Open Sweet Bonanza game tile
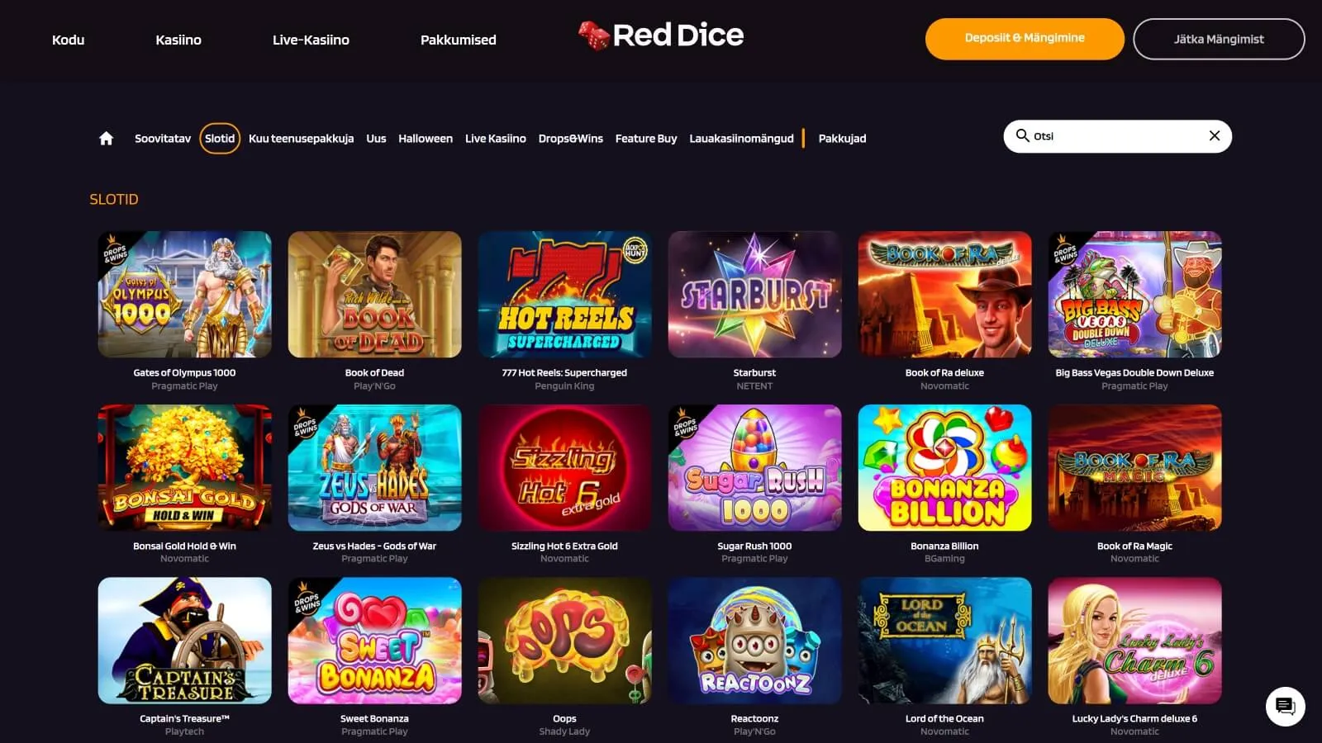This screenshot has height=743, width=1322. [374, 641]
